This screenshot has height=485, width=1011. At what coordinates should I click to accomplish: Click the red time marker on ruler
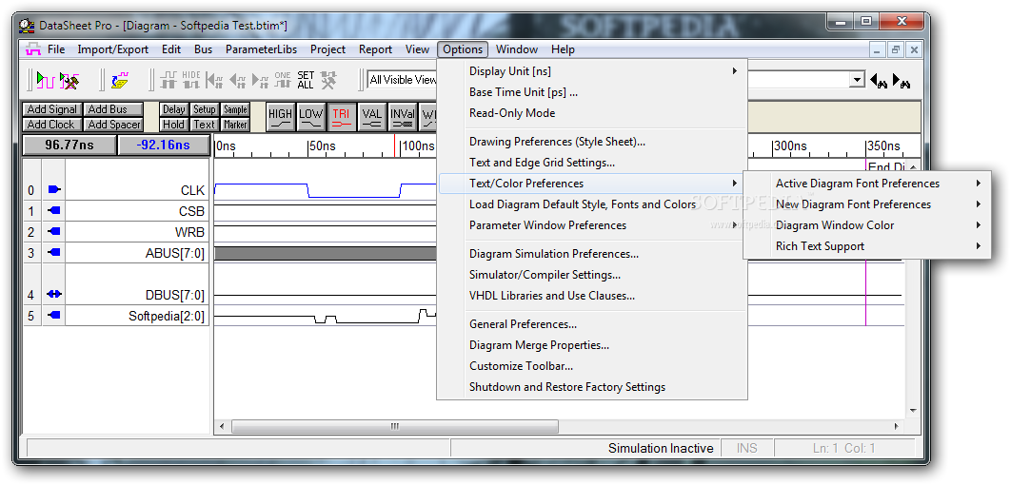pos(395,145)
